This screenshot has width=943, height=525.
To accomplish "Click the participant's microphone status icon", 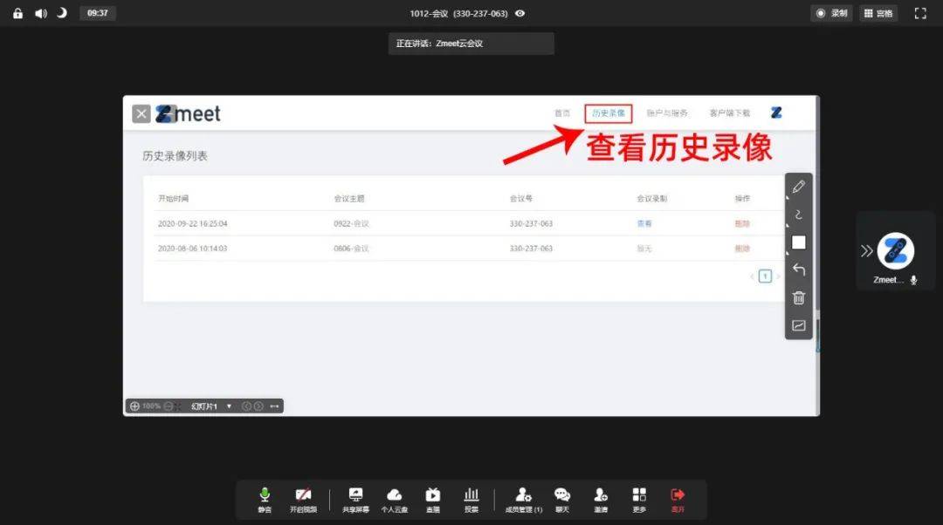I will (913, 280).
